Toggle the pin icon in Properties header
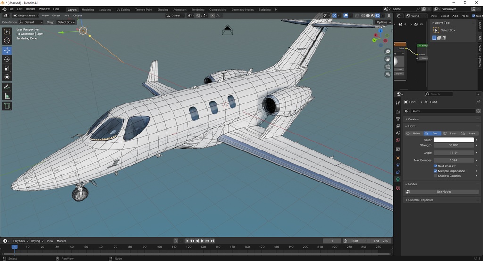This screenshot has width=483, height=261. (478, 102)
